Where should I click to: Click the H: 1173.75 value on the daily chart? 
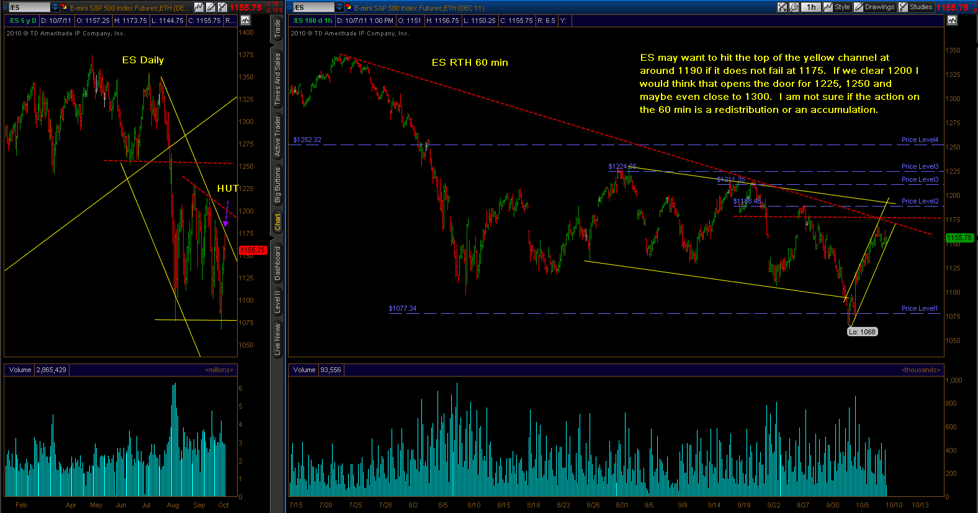click(130, 20)
